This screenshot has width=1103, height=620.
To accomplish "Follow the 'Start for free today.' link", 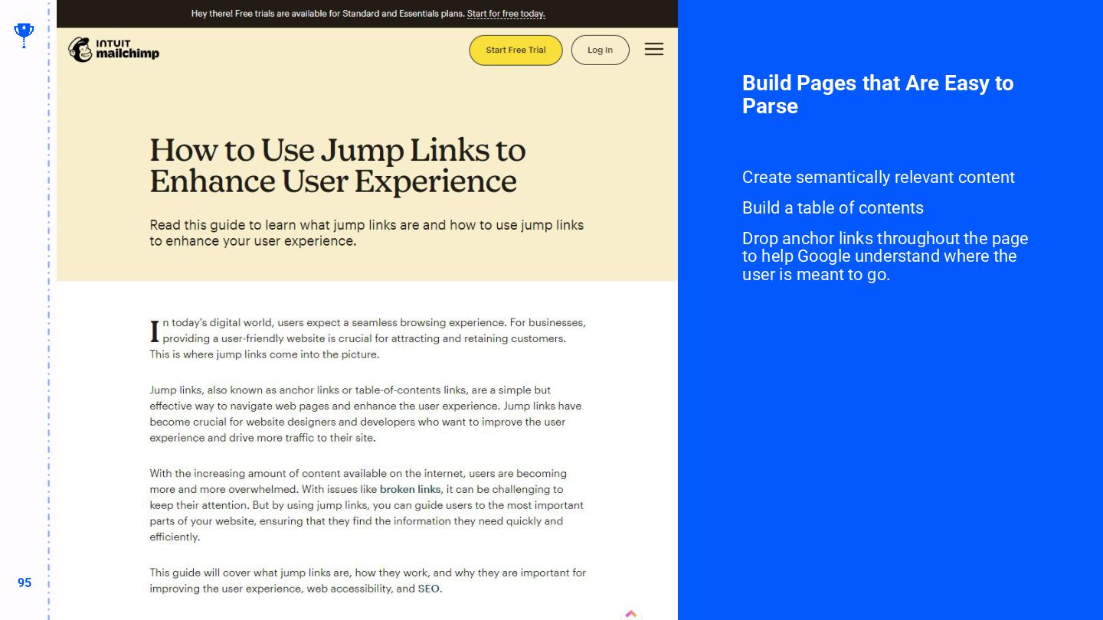I will [x=506, y=14].
